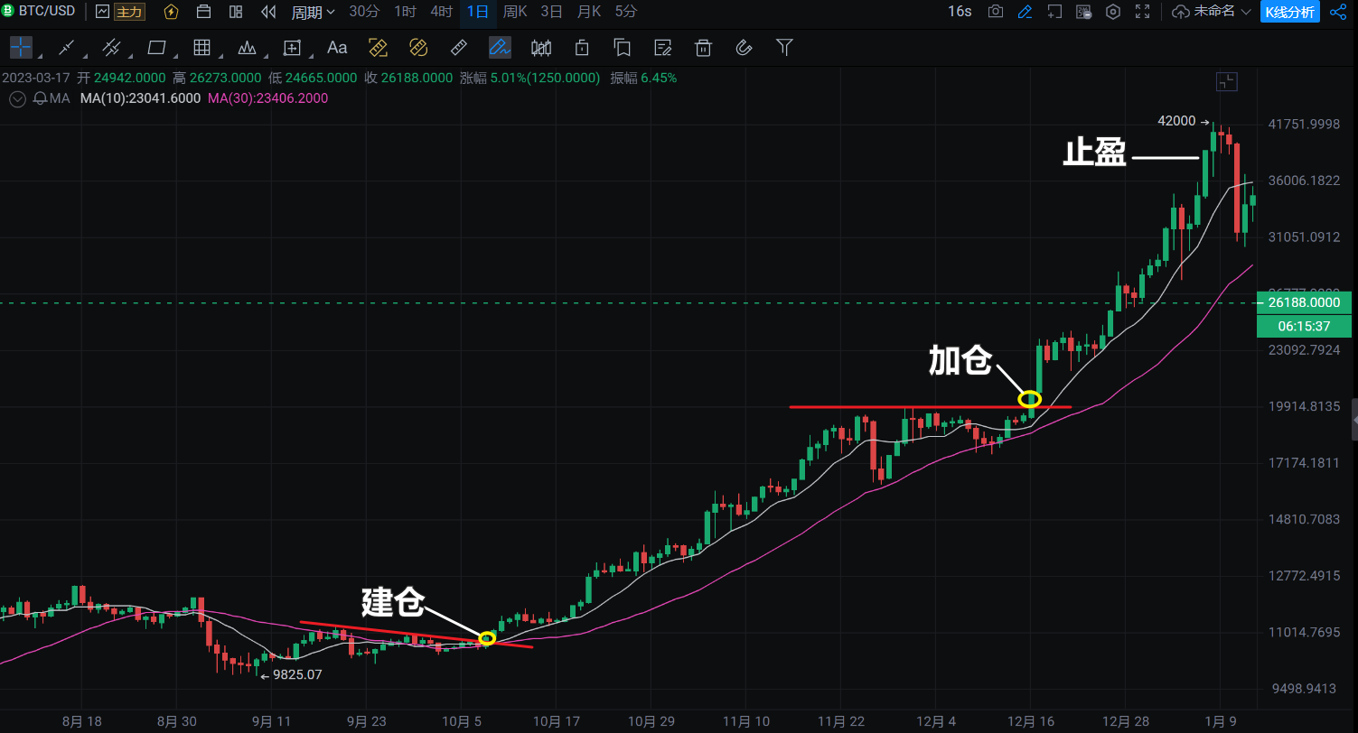Image resolution: width=1358 pixels, height=733 pixels.
Task: Collapse the MA indicator legend chevron
Action: (x=16, y=98)
